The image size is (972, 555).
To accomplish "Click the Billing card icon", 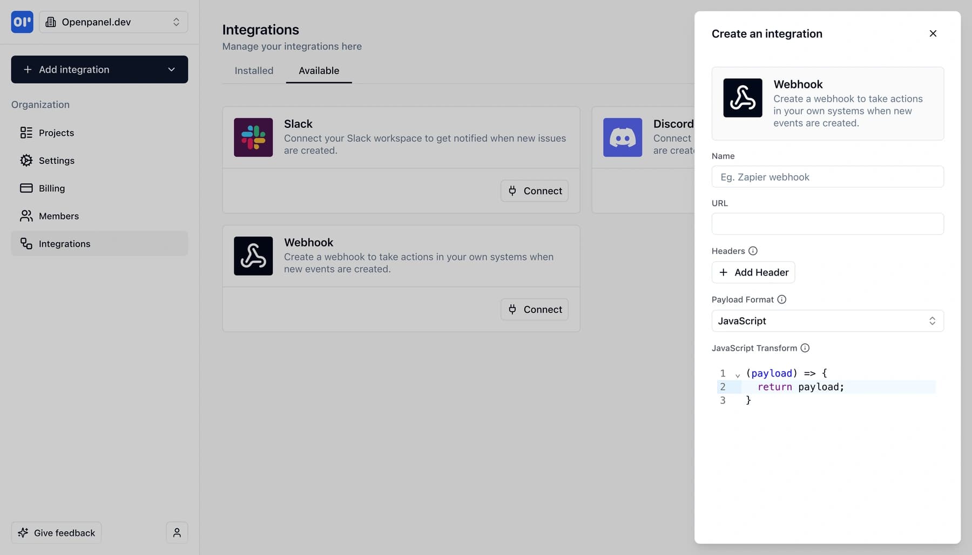I will (x=26, y=188).
